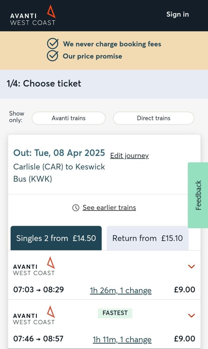The image size is (208, 349).
Task: Open the Feedback side tab
Action: (198, 195)
